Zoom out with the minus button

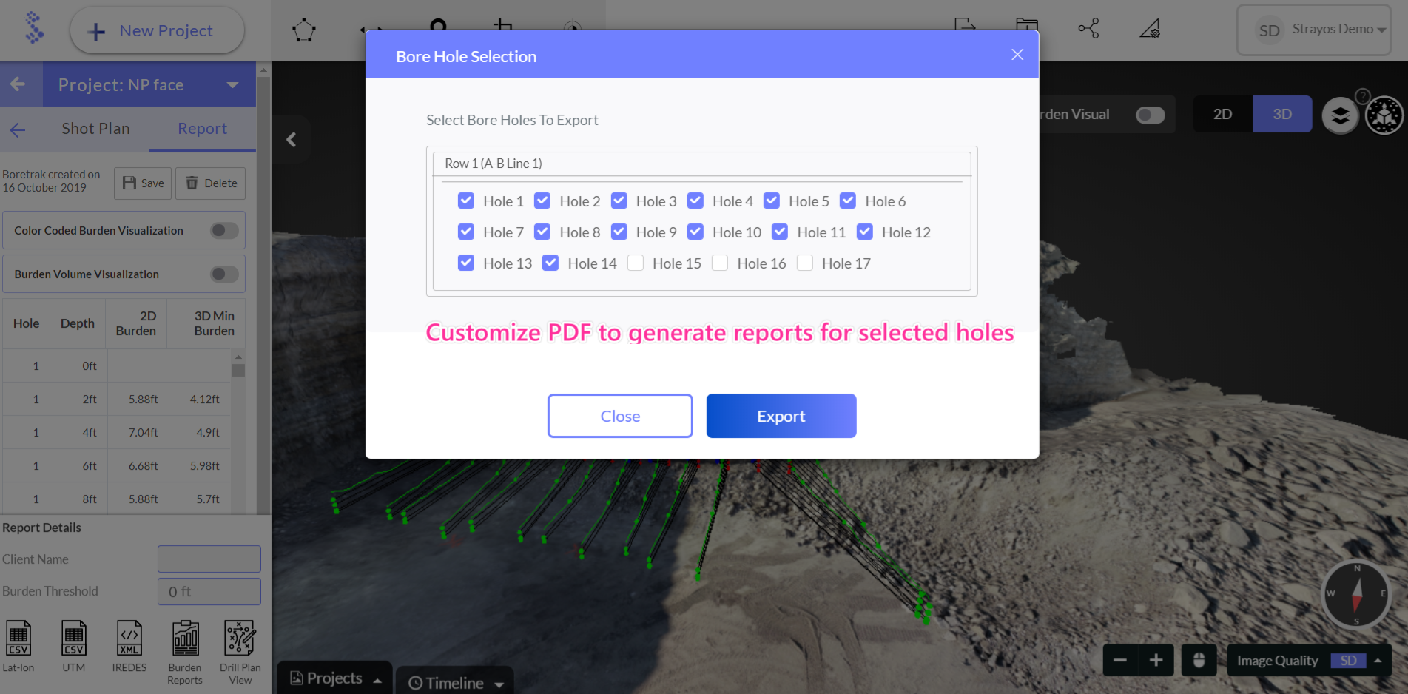tap(1120, 660)
